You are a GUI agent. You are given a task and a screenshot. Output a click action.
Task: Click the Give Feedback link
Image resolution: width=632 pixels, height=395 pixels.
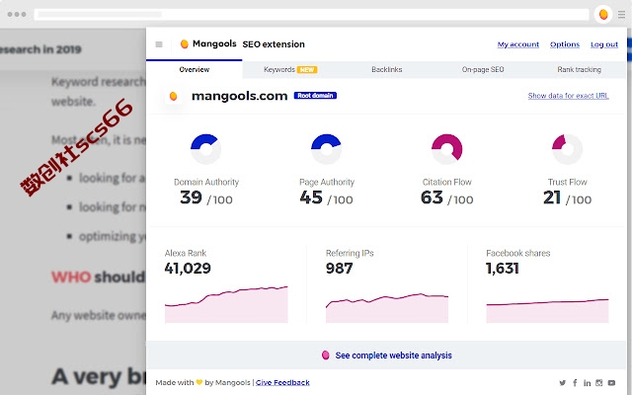[282, 382]
